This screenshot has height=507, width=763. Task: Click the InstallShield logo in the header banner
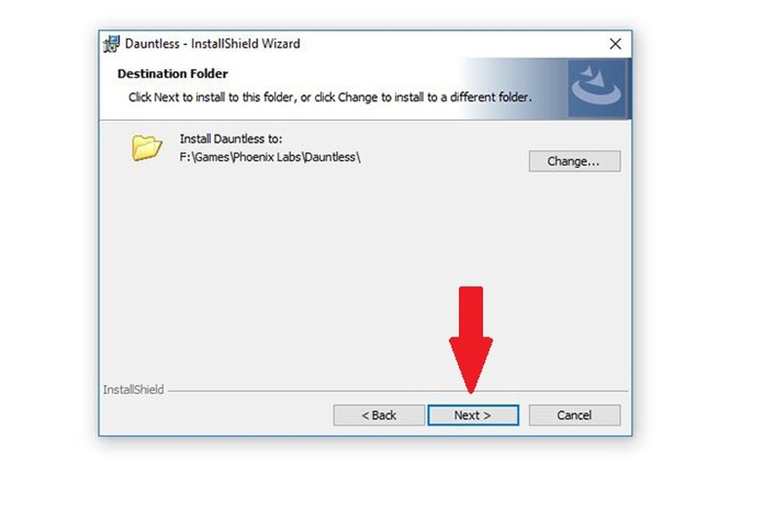(596, 88)
